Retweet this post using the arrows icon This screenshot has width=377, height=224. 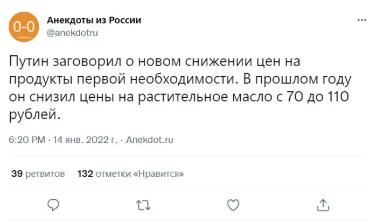click(x=142, y=204)
